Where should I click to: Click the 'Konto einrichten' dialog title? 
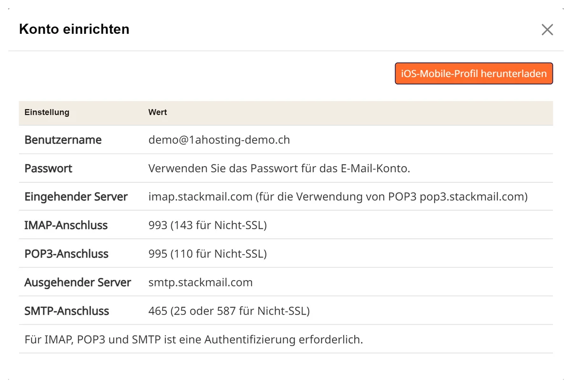(x=74, y=29)
